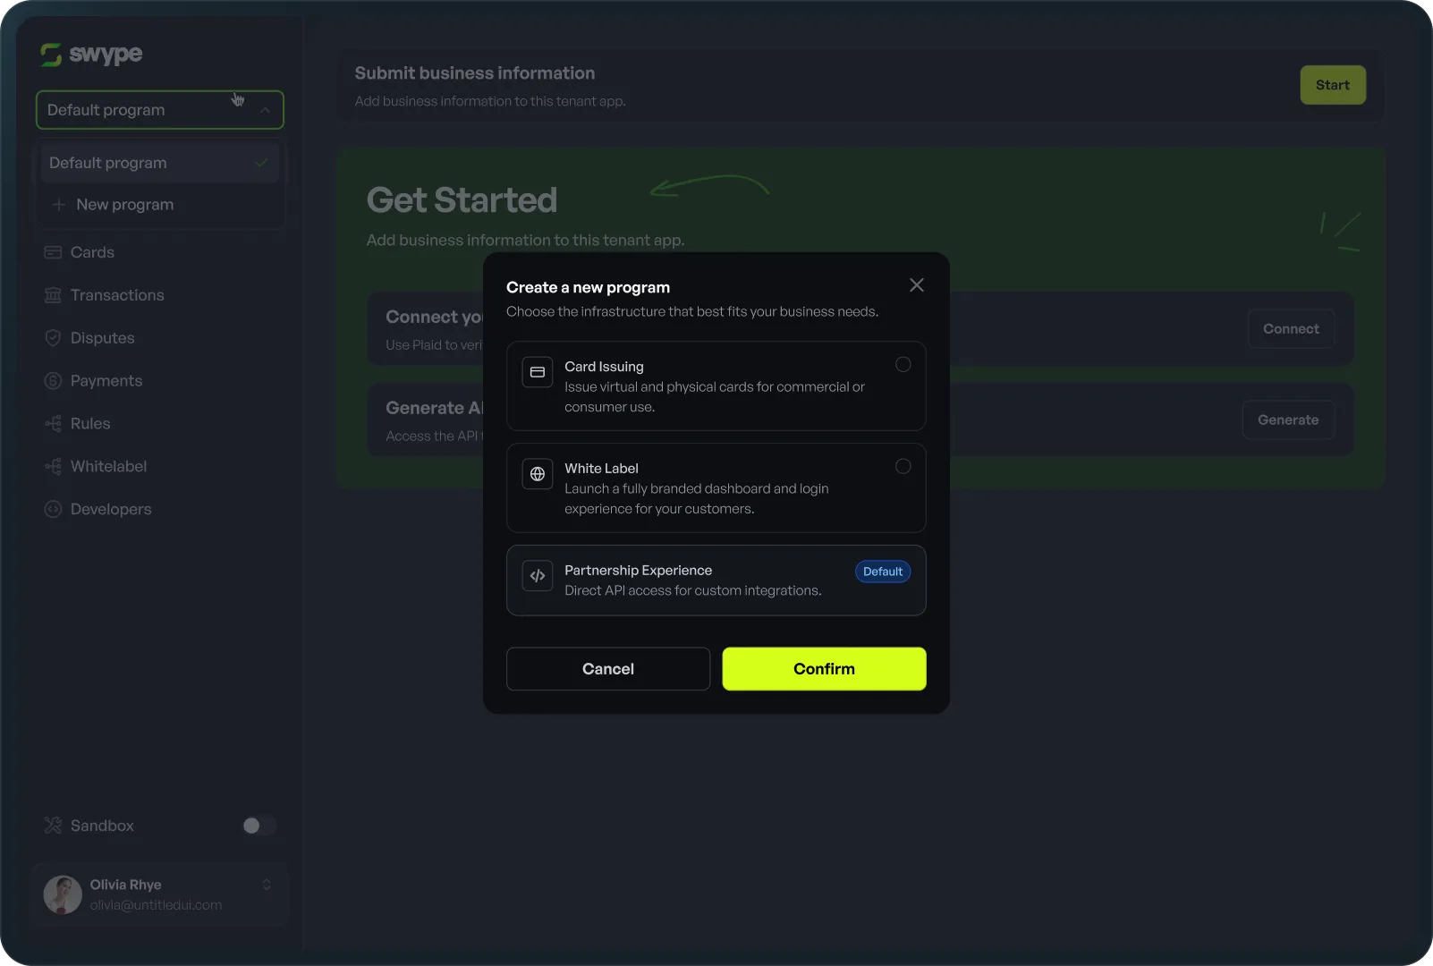Click the Rules sidebar icon
The width and height of the screenshot is (1433, 966).
(53, 424)
